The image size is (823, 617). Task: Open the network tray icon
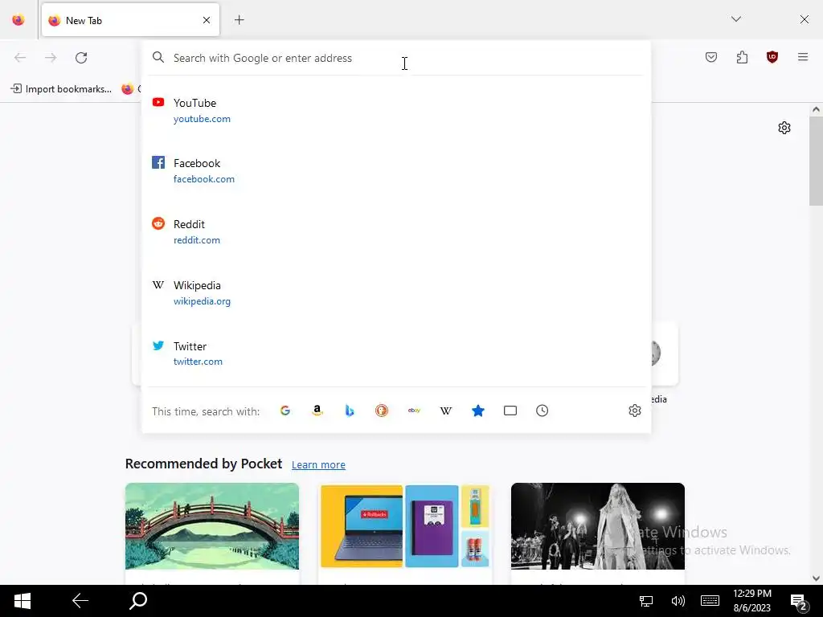tap(646, 601)
